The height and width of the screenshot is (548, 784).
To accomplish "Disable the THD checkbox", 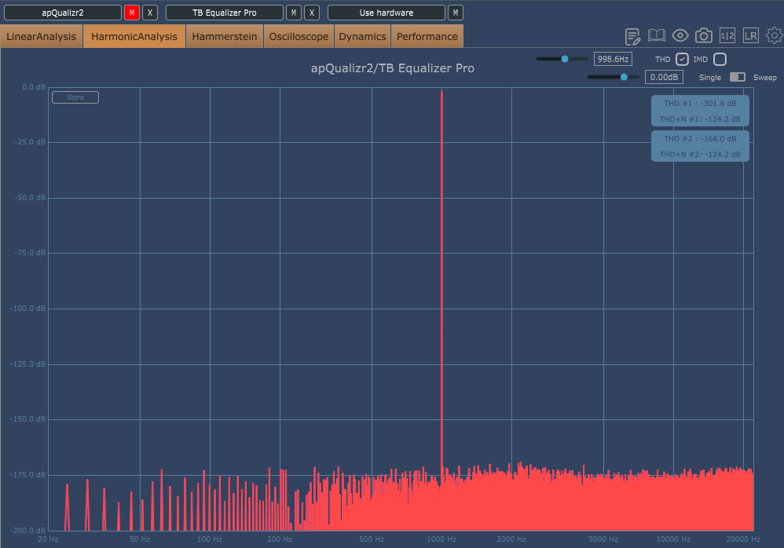I will coord(682,59).
